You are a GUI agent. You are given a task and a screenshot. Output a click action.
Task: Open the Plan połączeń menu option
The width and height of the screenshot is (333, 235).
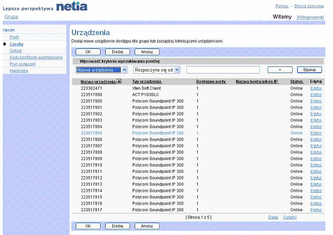coord(22,64)
